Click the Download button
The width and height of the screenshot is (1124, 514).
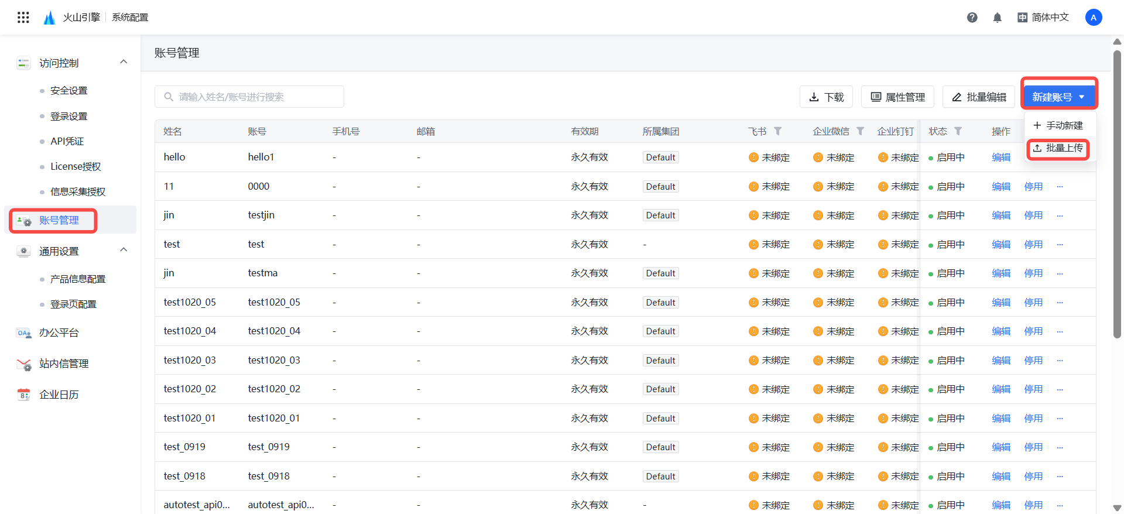826,97
